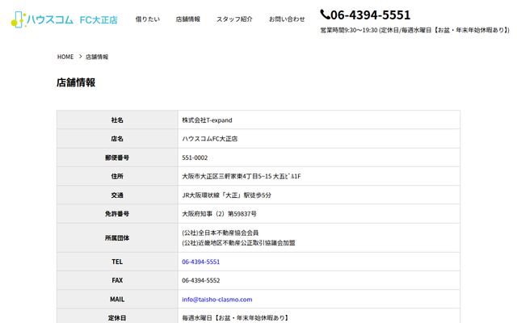Click the 店舗情報 breadcrumb entry
Image resolution: width=517 pixels, height=323 pixels.
click(x=97, y=57)
